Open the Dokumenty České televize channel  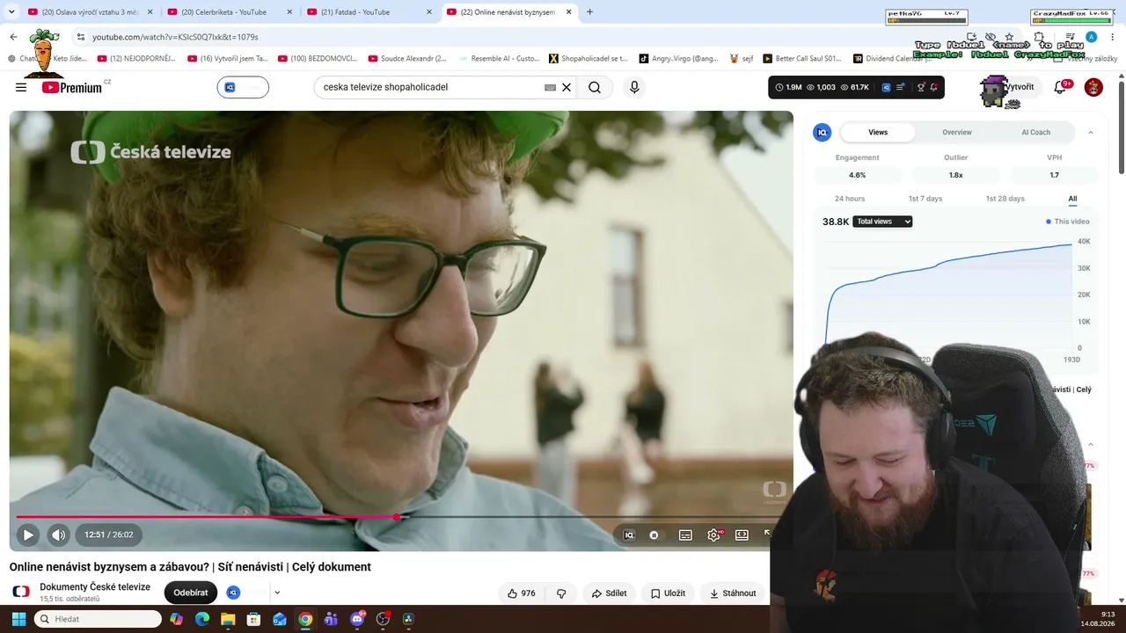(95, 587)
